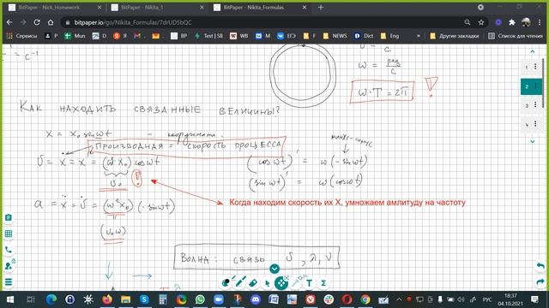Show hidden system tray icons
Image resolution: width=549 pixels, height=308 pixels.
399,299
